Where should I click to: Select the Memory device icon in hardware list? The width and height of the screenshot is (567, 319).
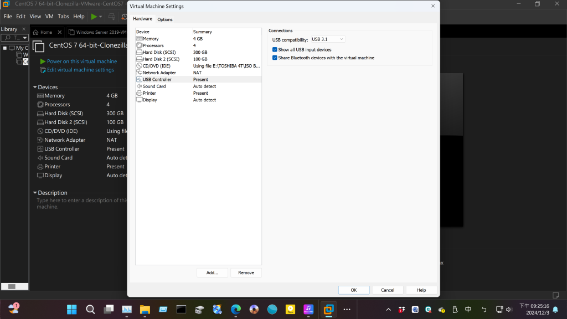click(x=139, y=39)
